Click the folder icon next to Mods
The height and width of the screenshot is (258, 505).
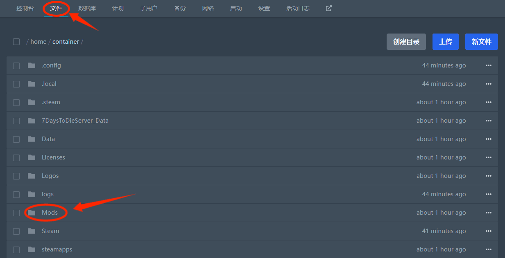(x=32, y=213)
